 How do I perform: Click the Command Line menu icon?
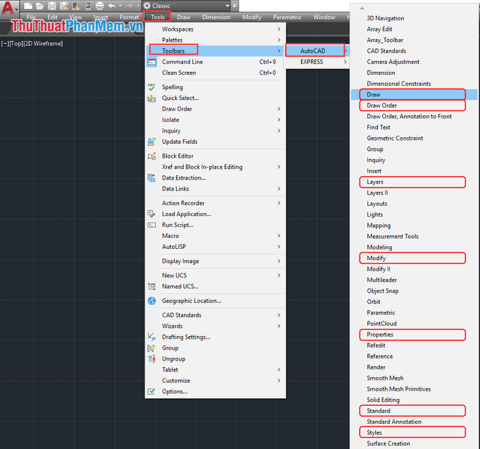pyautogui.click(x=152, y=62)
